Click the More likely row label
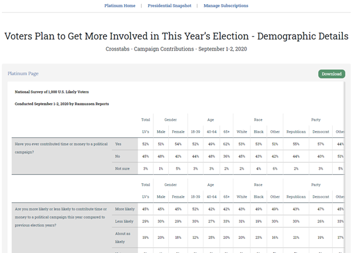354x253 pixels. tap(125, 209)
